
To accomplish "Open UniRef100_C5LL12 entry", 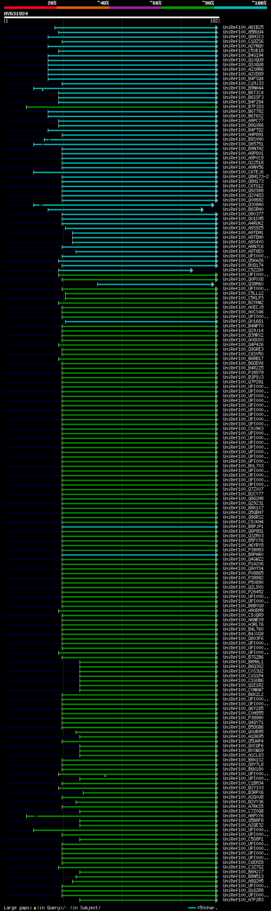I will click(243, 293).
